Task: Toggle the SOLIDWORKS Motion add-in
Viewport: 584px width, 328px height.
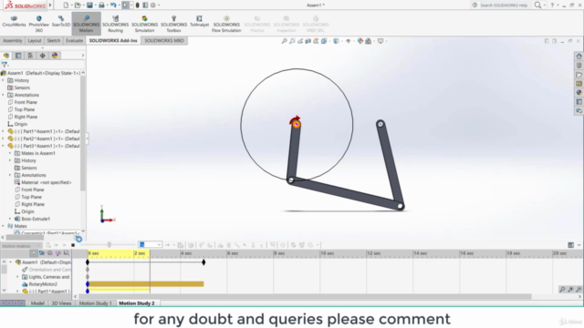Action: [x=86, y=24]
